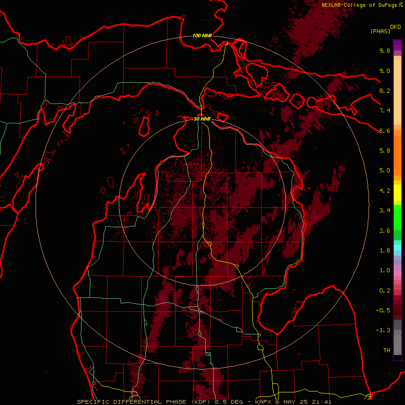This screenshot has width=405, height=405.
Task: Click the 50 NMI range ring label
Action: (202, 119)
